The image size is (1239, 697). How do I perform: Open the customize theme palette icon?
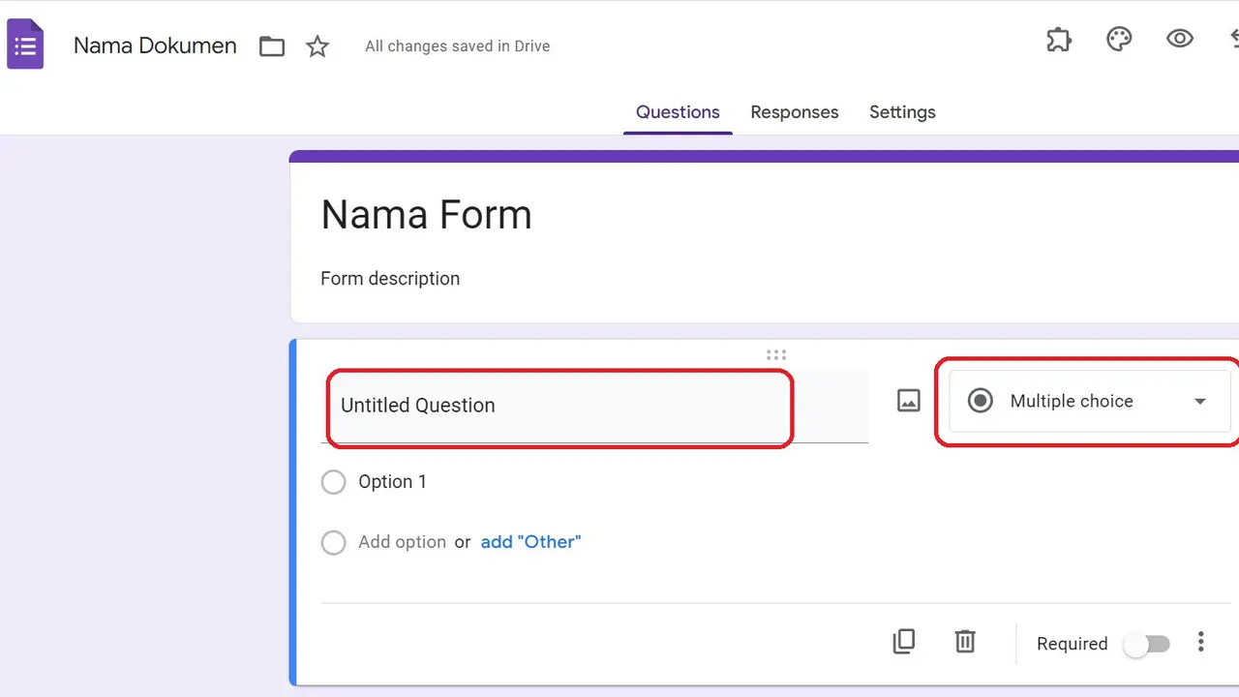[x=1119, y=39]
